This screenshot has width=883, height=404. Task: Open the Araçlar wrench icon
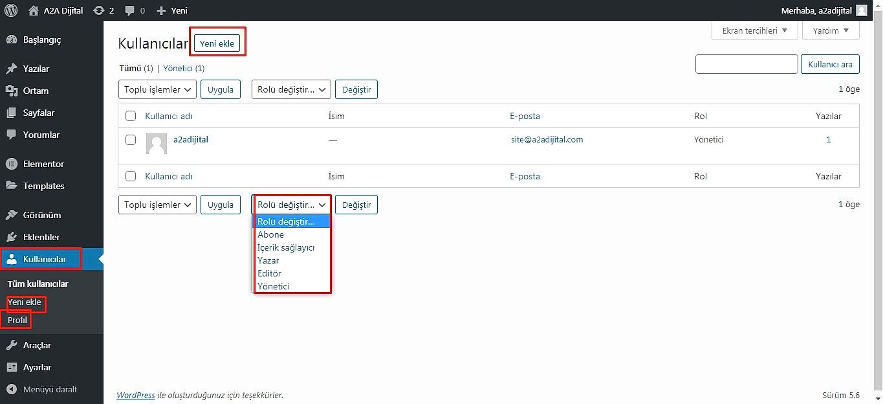tap(11, 345)
